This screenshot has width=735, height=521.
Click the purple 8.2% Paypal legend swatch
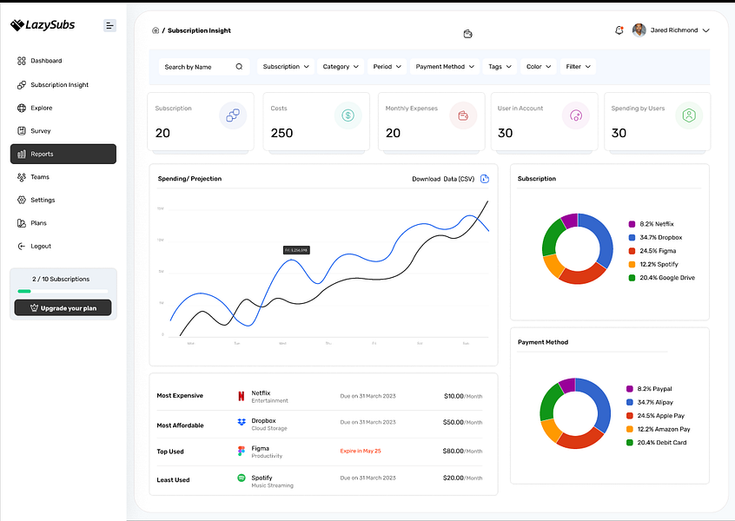[x=630, y=389]
